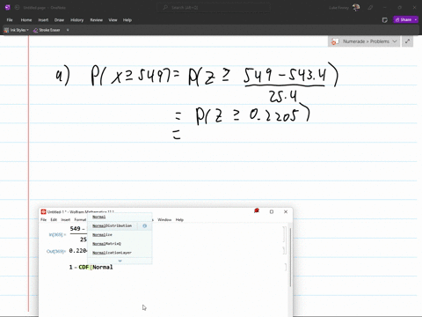Select the Stroke Eraser tool
Image resolution: width=422 pixels, height=317 pixels.
click(x=47, y=30)
